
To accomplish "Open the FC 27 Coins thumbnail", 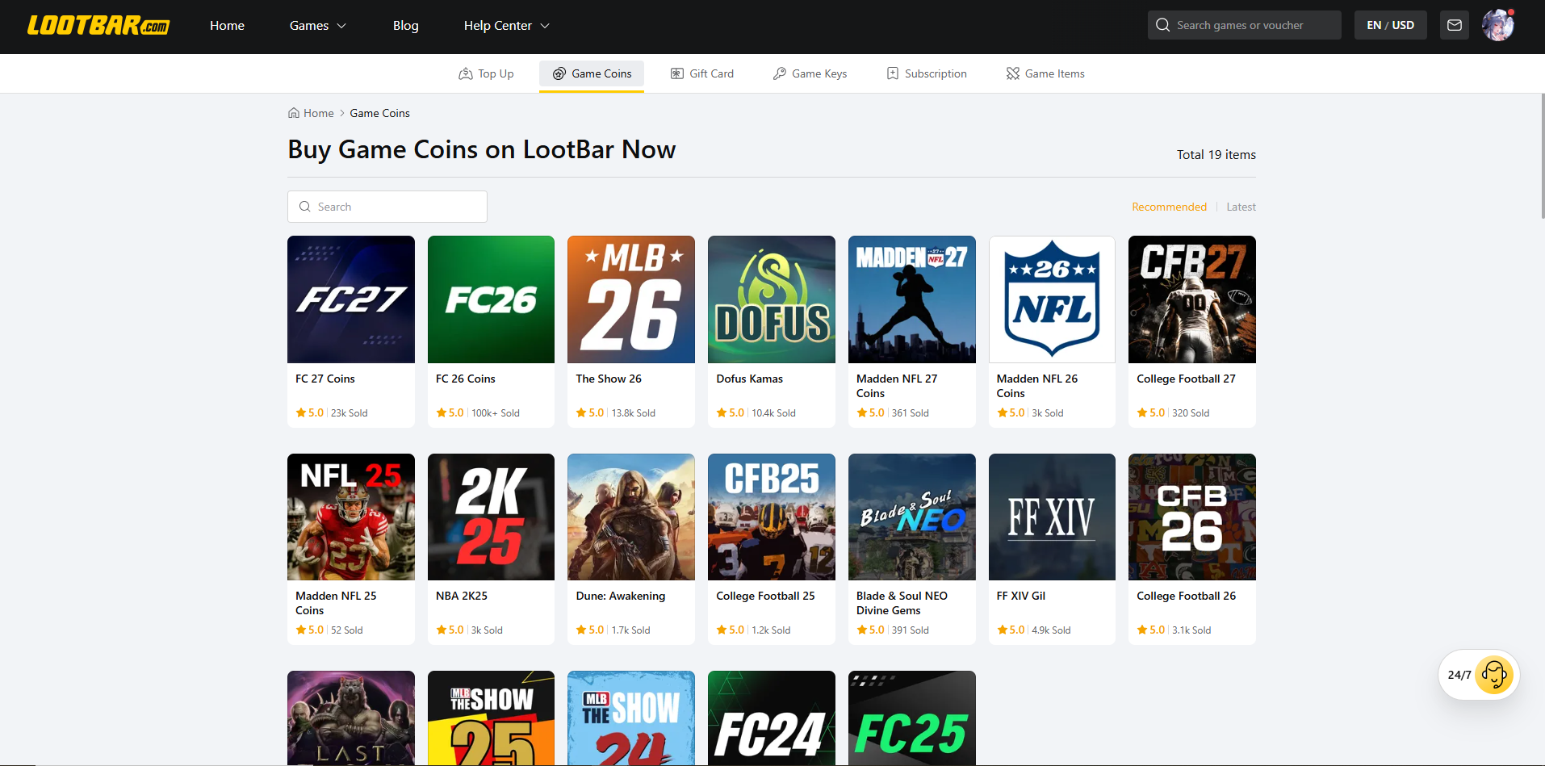I will [351, 299].
